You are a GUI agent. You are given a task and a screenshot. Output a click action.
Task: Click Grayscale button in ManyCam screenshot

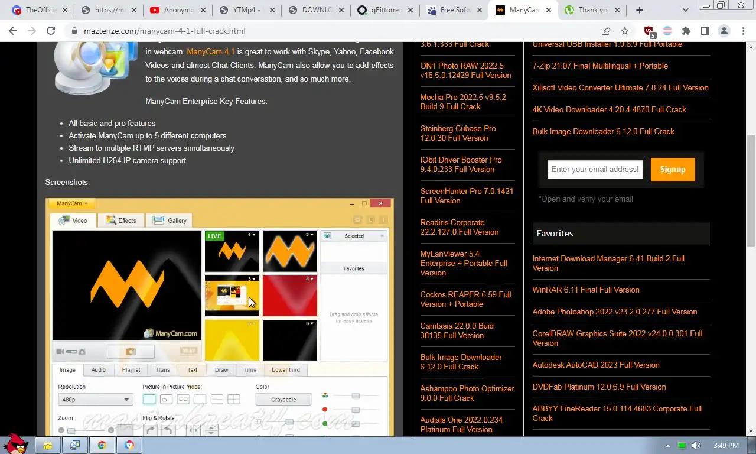tap(283, 400)
